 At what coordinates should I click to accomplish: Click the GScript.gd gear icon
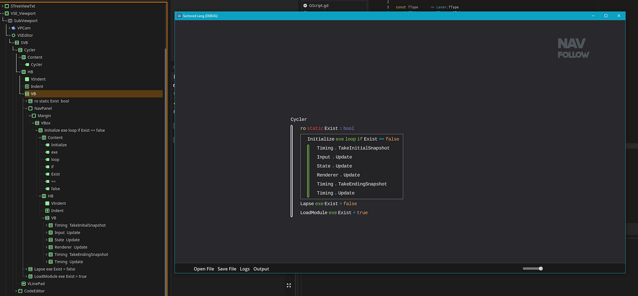(x=305, y=6)
